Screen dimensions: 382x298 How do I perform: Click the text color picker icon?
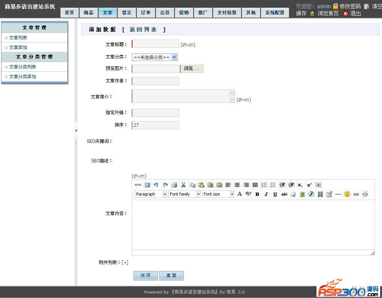(x=239, y=194)
